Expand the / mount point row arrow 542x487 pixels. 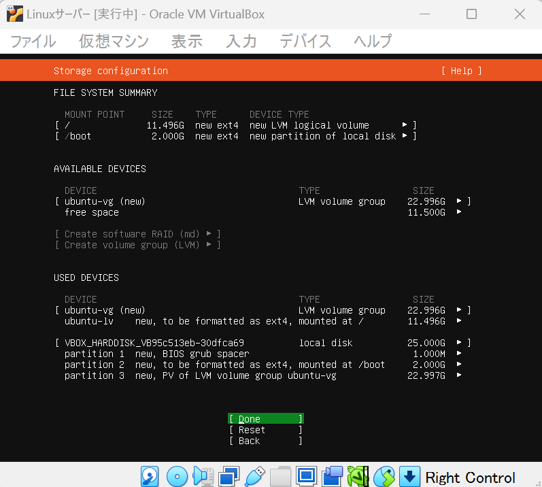405,124
